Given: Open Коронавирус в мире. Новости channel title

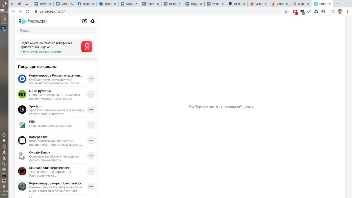Looking at the screenshot, I should 56,183.
